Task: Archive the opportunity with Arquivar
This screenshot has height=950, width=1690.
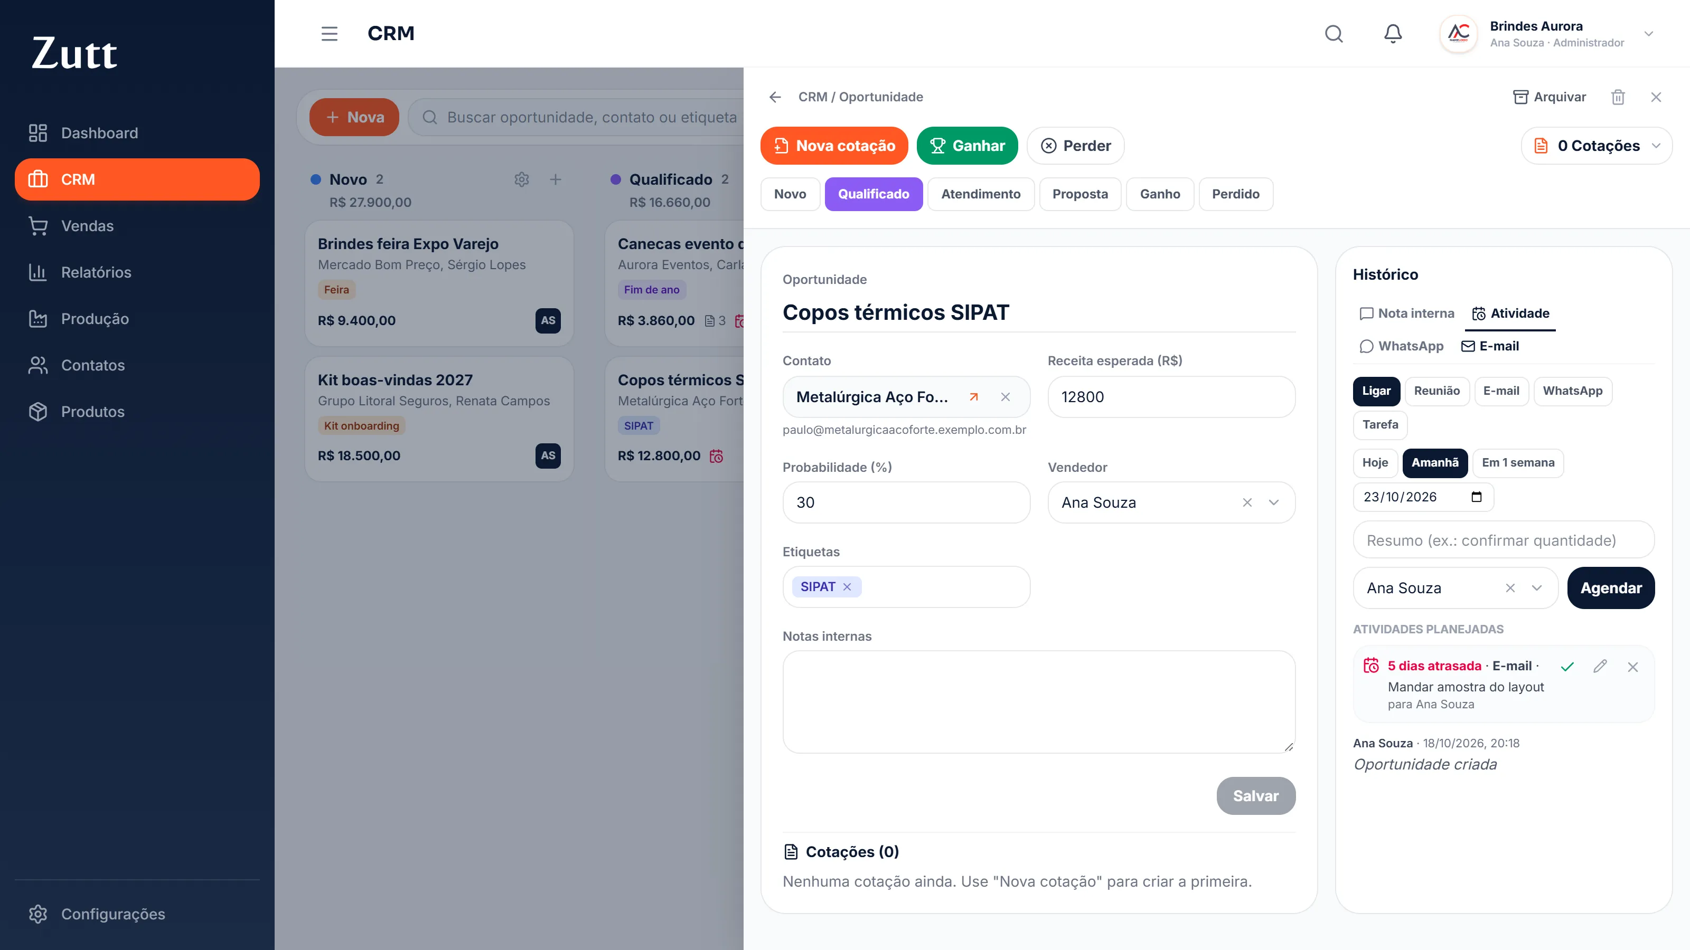Action: [1549, 97]
